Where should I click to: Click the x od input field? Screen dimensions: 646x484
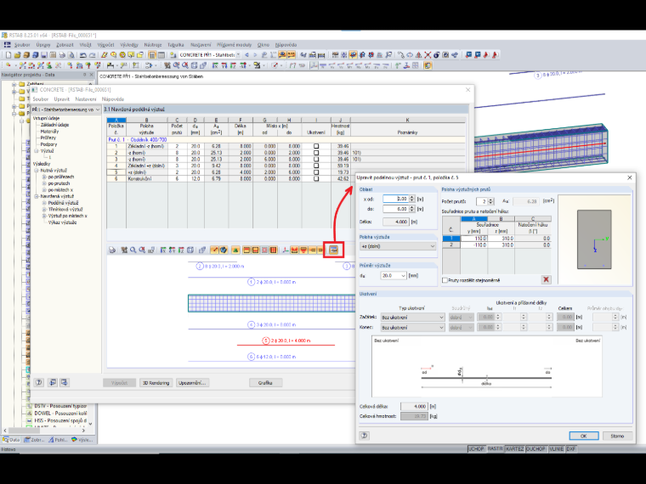[x=395, y=199]
